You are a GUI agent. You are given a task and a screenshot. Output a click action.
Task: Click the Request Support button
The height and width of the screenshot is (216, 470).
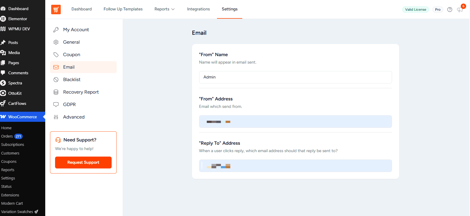point(83,163)
